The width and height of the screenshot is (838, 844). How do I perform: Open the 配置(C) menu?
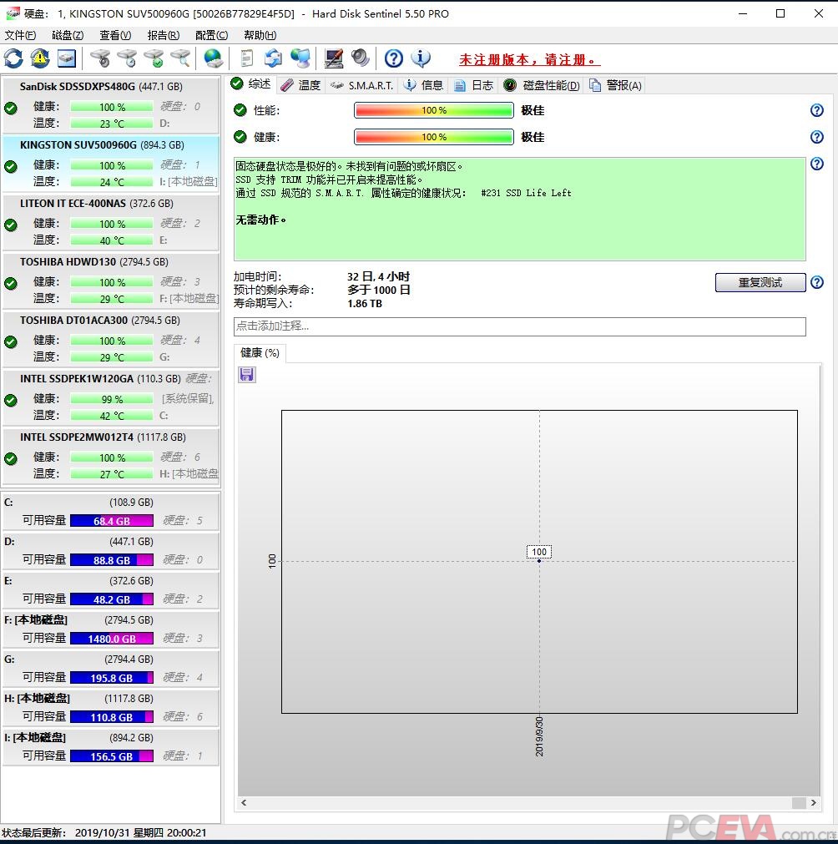tap(211, 35)
